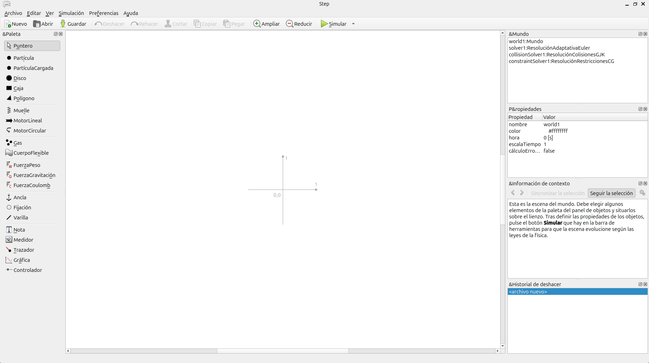The image size is (649, 363).
Task: Select solver1:ResoluciónAdaptativaEuler in the world tree
Action: pyautogui.click(x=549, y=48)
